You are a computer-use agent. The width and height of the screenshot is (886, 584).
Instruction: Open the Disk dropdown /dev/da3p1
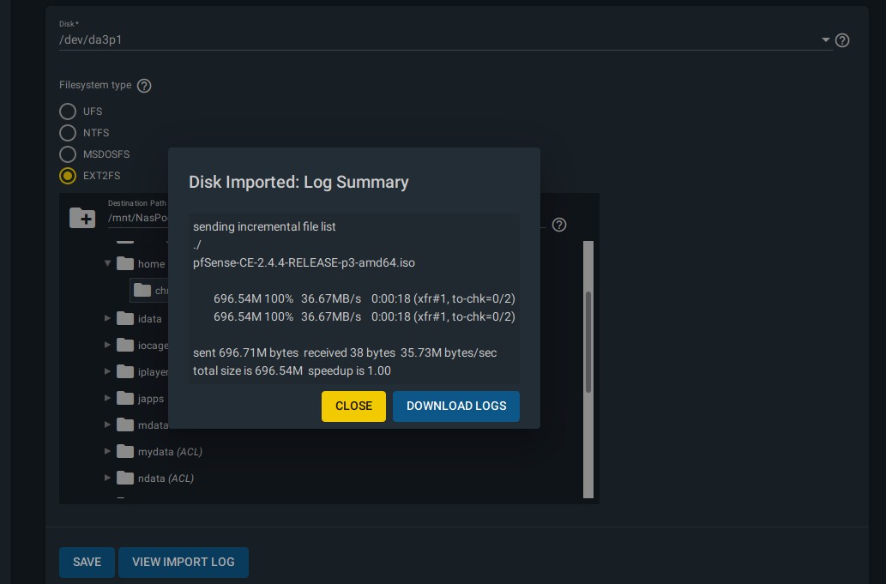[446, 39]
